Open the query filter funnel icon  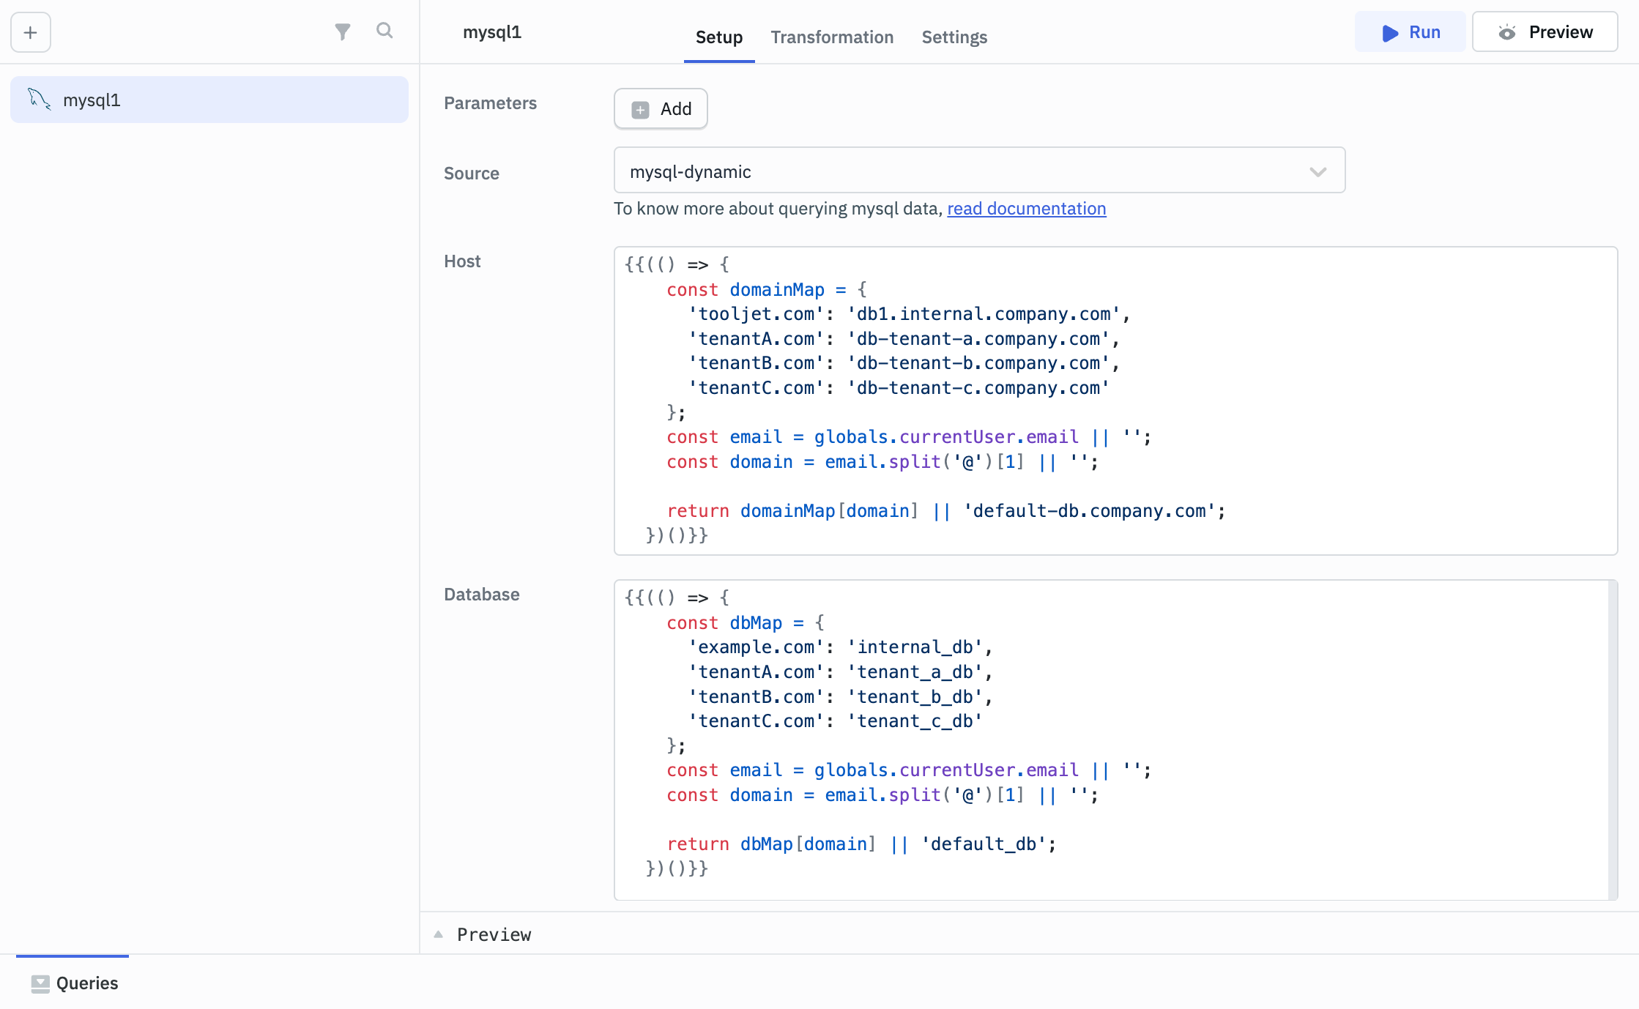point(342,31)
